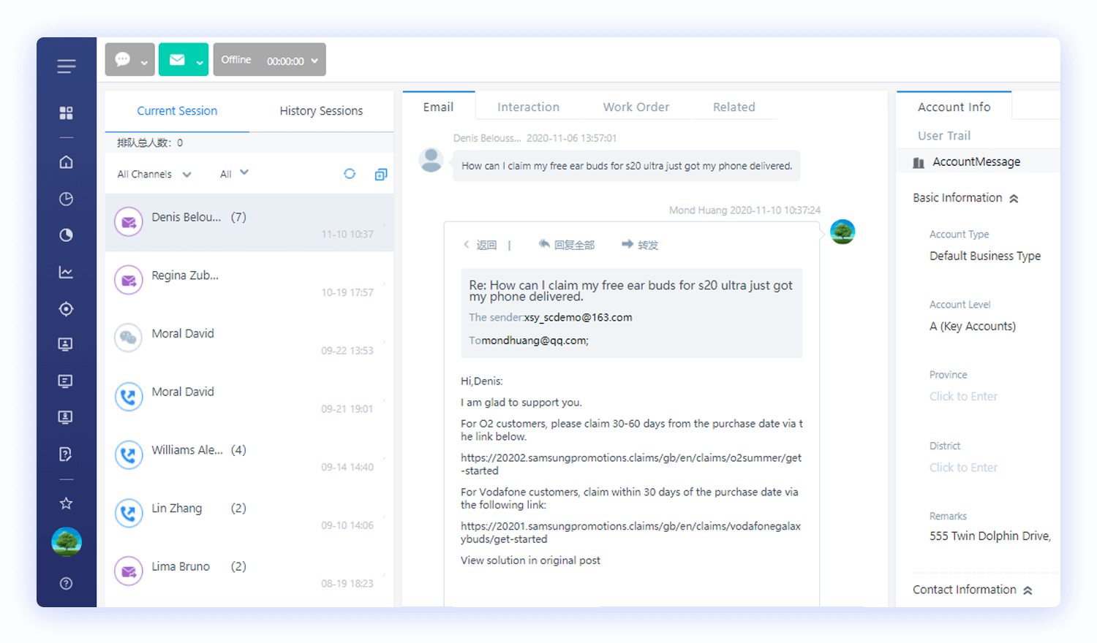Collapse the Basic Information section

[1014, 198]
